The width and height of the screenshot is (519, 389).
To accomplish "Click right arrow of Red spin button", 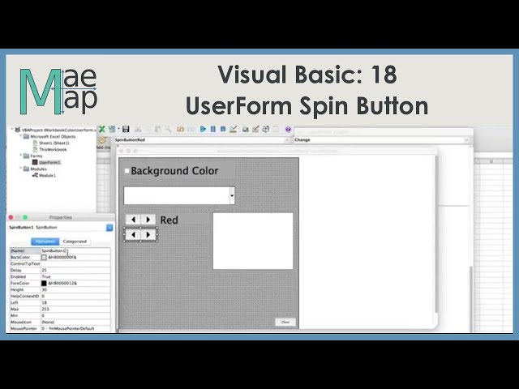I will (148, 220).
